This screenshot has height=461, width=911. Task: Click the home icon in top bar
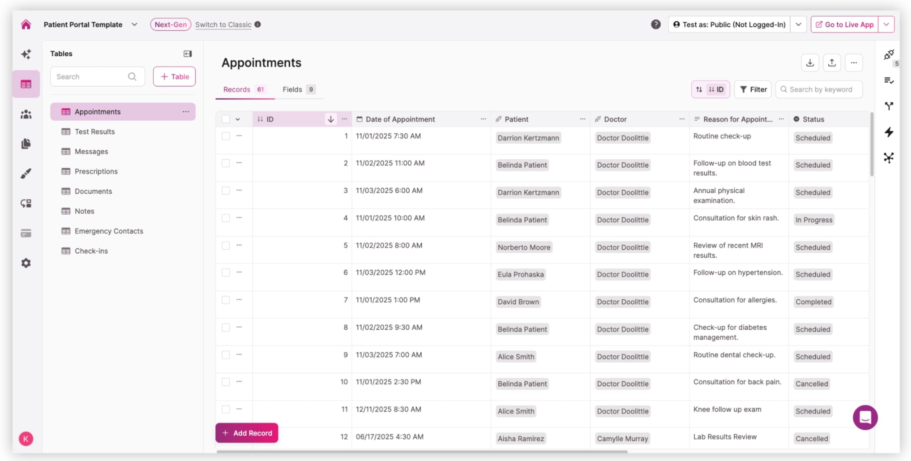[x=26, y=25]
